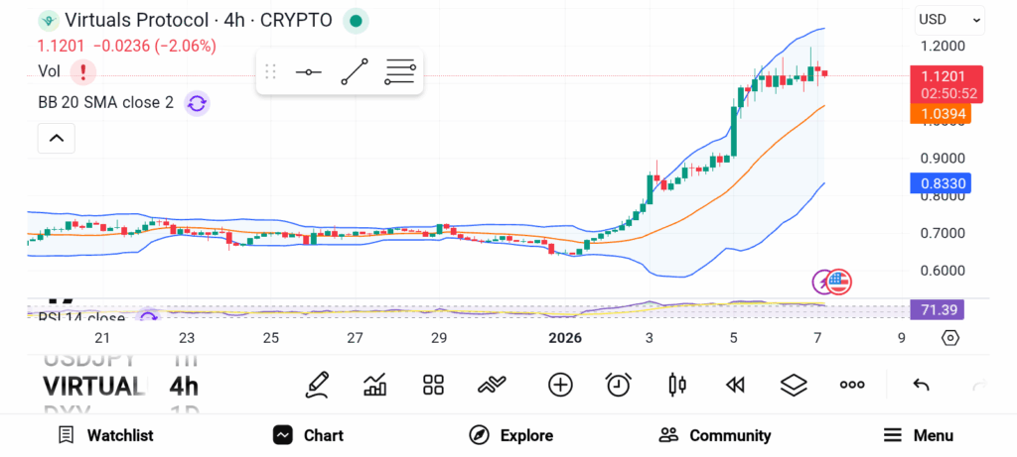Click the Vol indicator error warning

tap(83, 71)
